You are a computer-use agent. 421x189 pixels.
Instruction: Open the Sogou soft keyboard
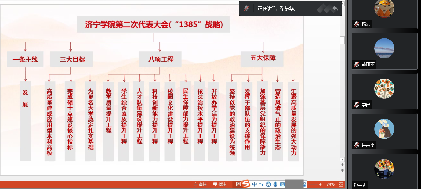282,184
